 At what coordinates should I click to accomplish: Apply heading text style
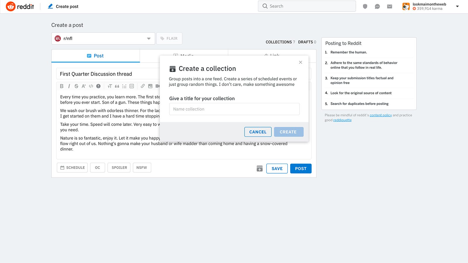coord(110,86)
